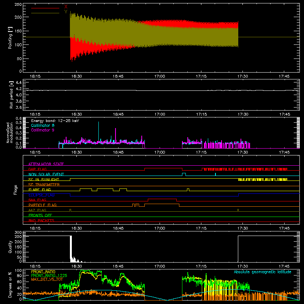Click the FRONTS_OFF label
The image size is (304, 304).
40,215
